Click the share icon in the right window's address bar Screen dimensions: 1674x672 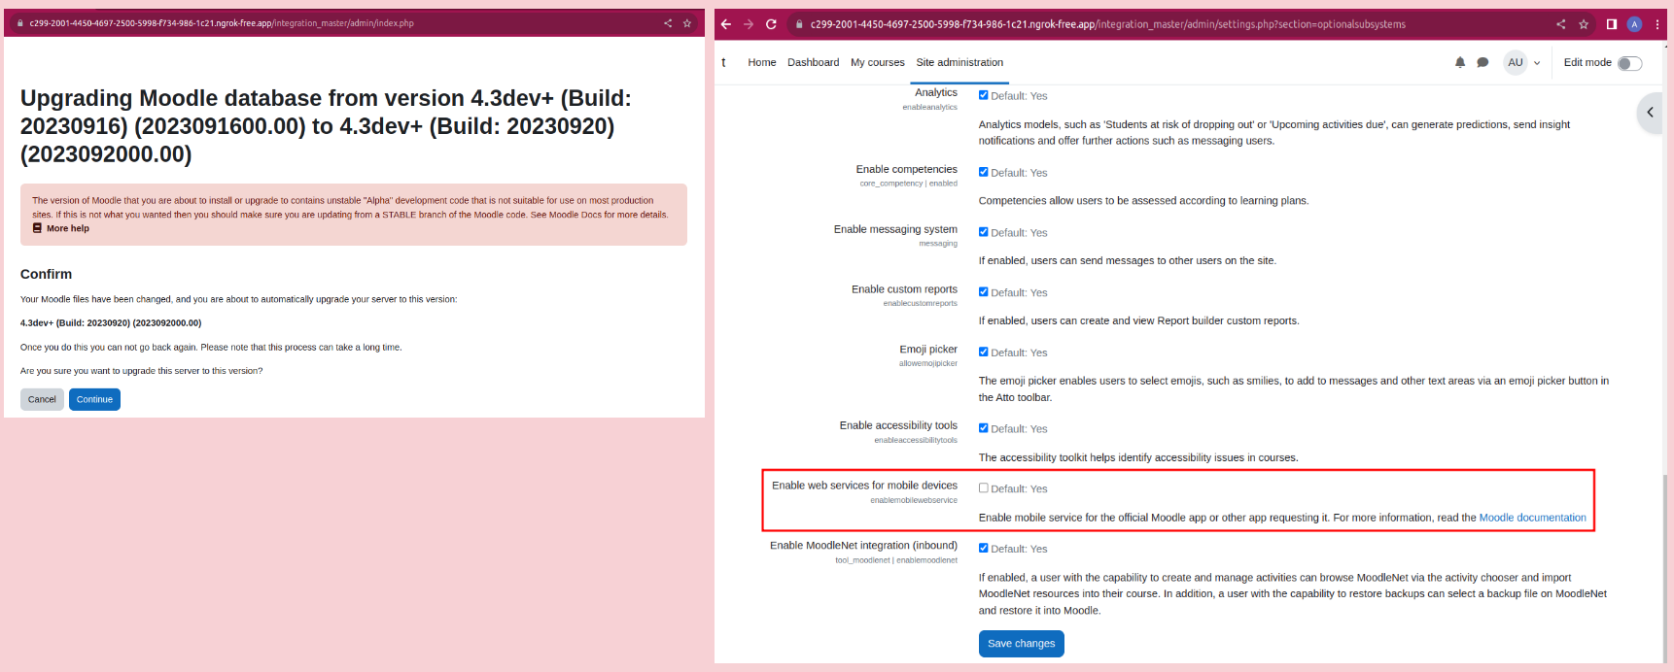[1560, 24]
